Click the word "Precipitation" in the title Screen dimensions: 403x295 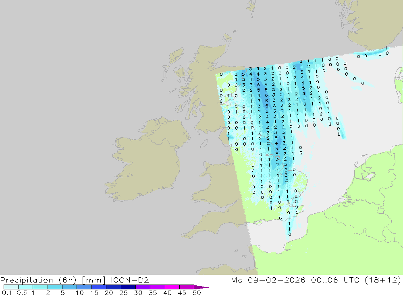click(27, 280)
